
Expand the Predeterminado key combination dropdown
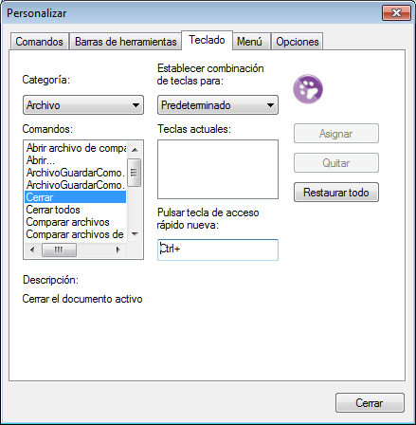click(218, 105)
